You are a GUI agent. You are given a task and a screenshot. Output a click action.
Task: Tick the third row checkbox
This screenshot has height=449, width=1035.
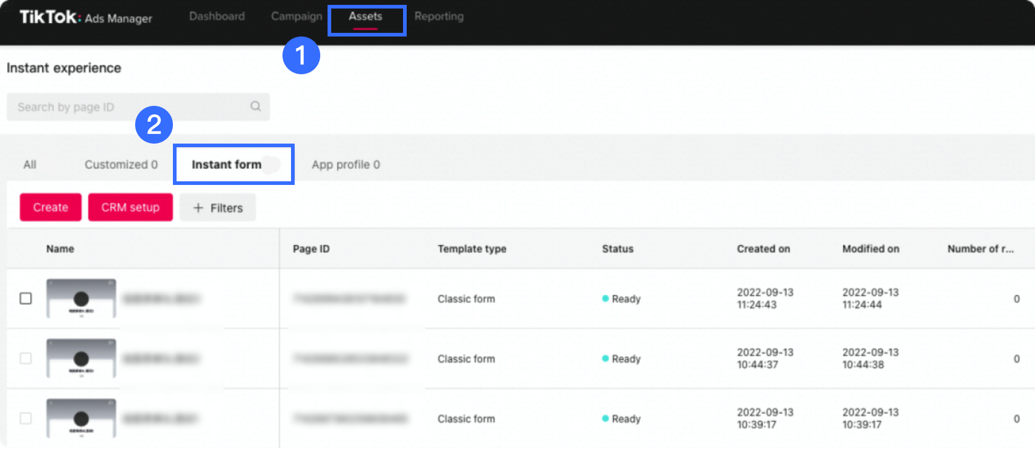tap(26, 419)
